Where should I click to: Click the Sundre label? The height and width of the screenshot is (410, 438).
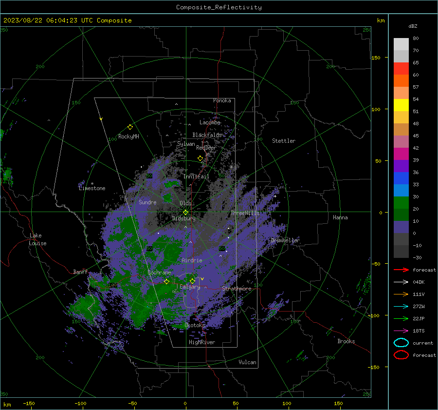(x=147, y=202)
